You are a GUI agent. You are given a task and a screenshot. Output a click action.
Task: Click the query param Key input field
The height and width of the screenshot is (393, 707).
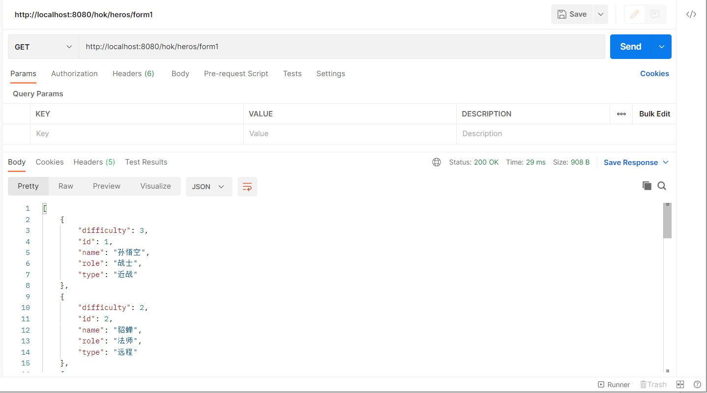pos(137,134)
